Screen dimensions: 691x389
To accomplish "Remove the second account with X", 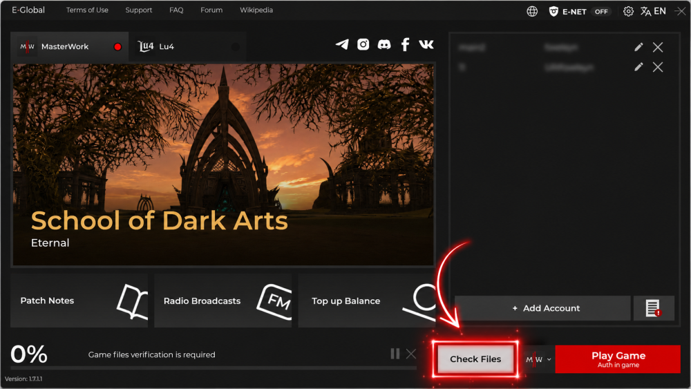I will pos(658,67).
